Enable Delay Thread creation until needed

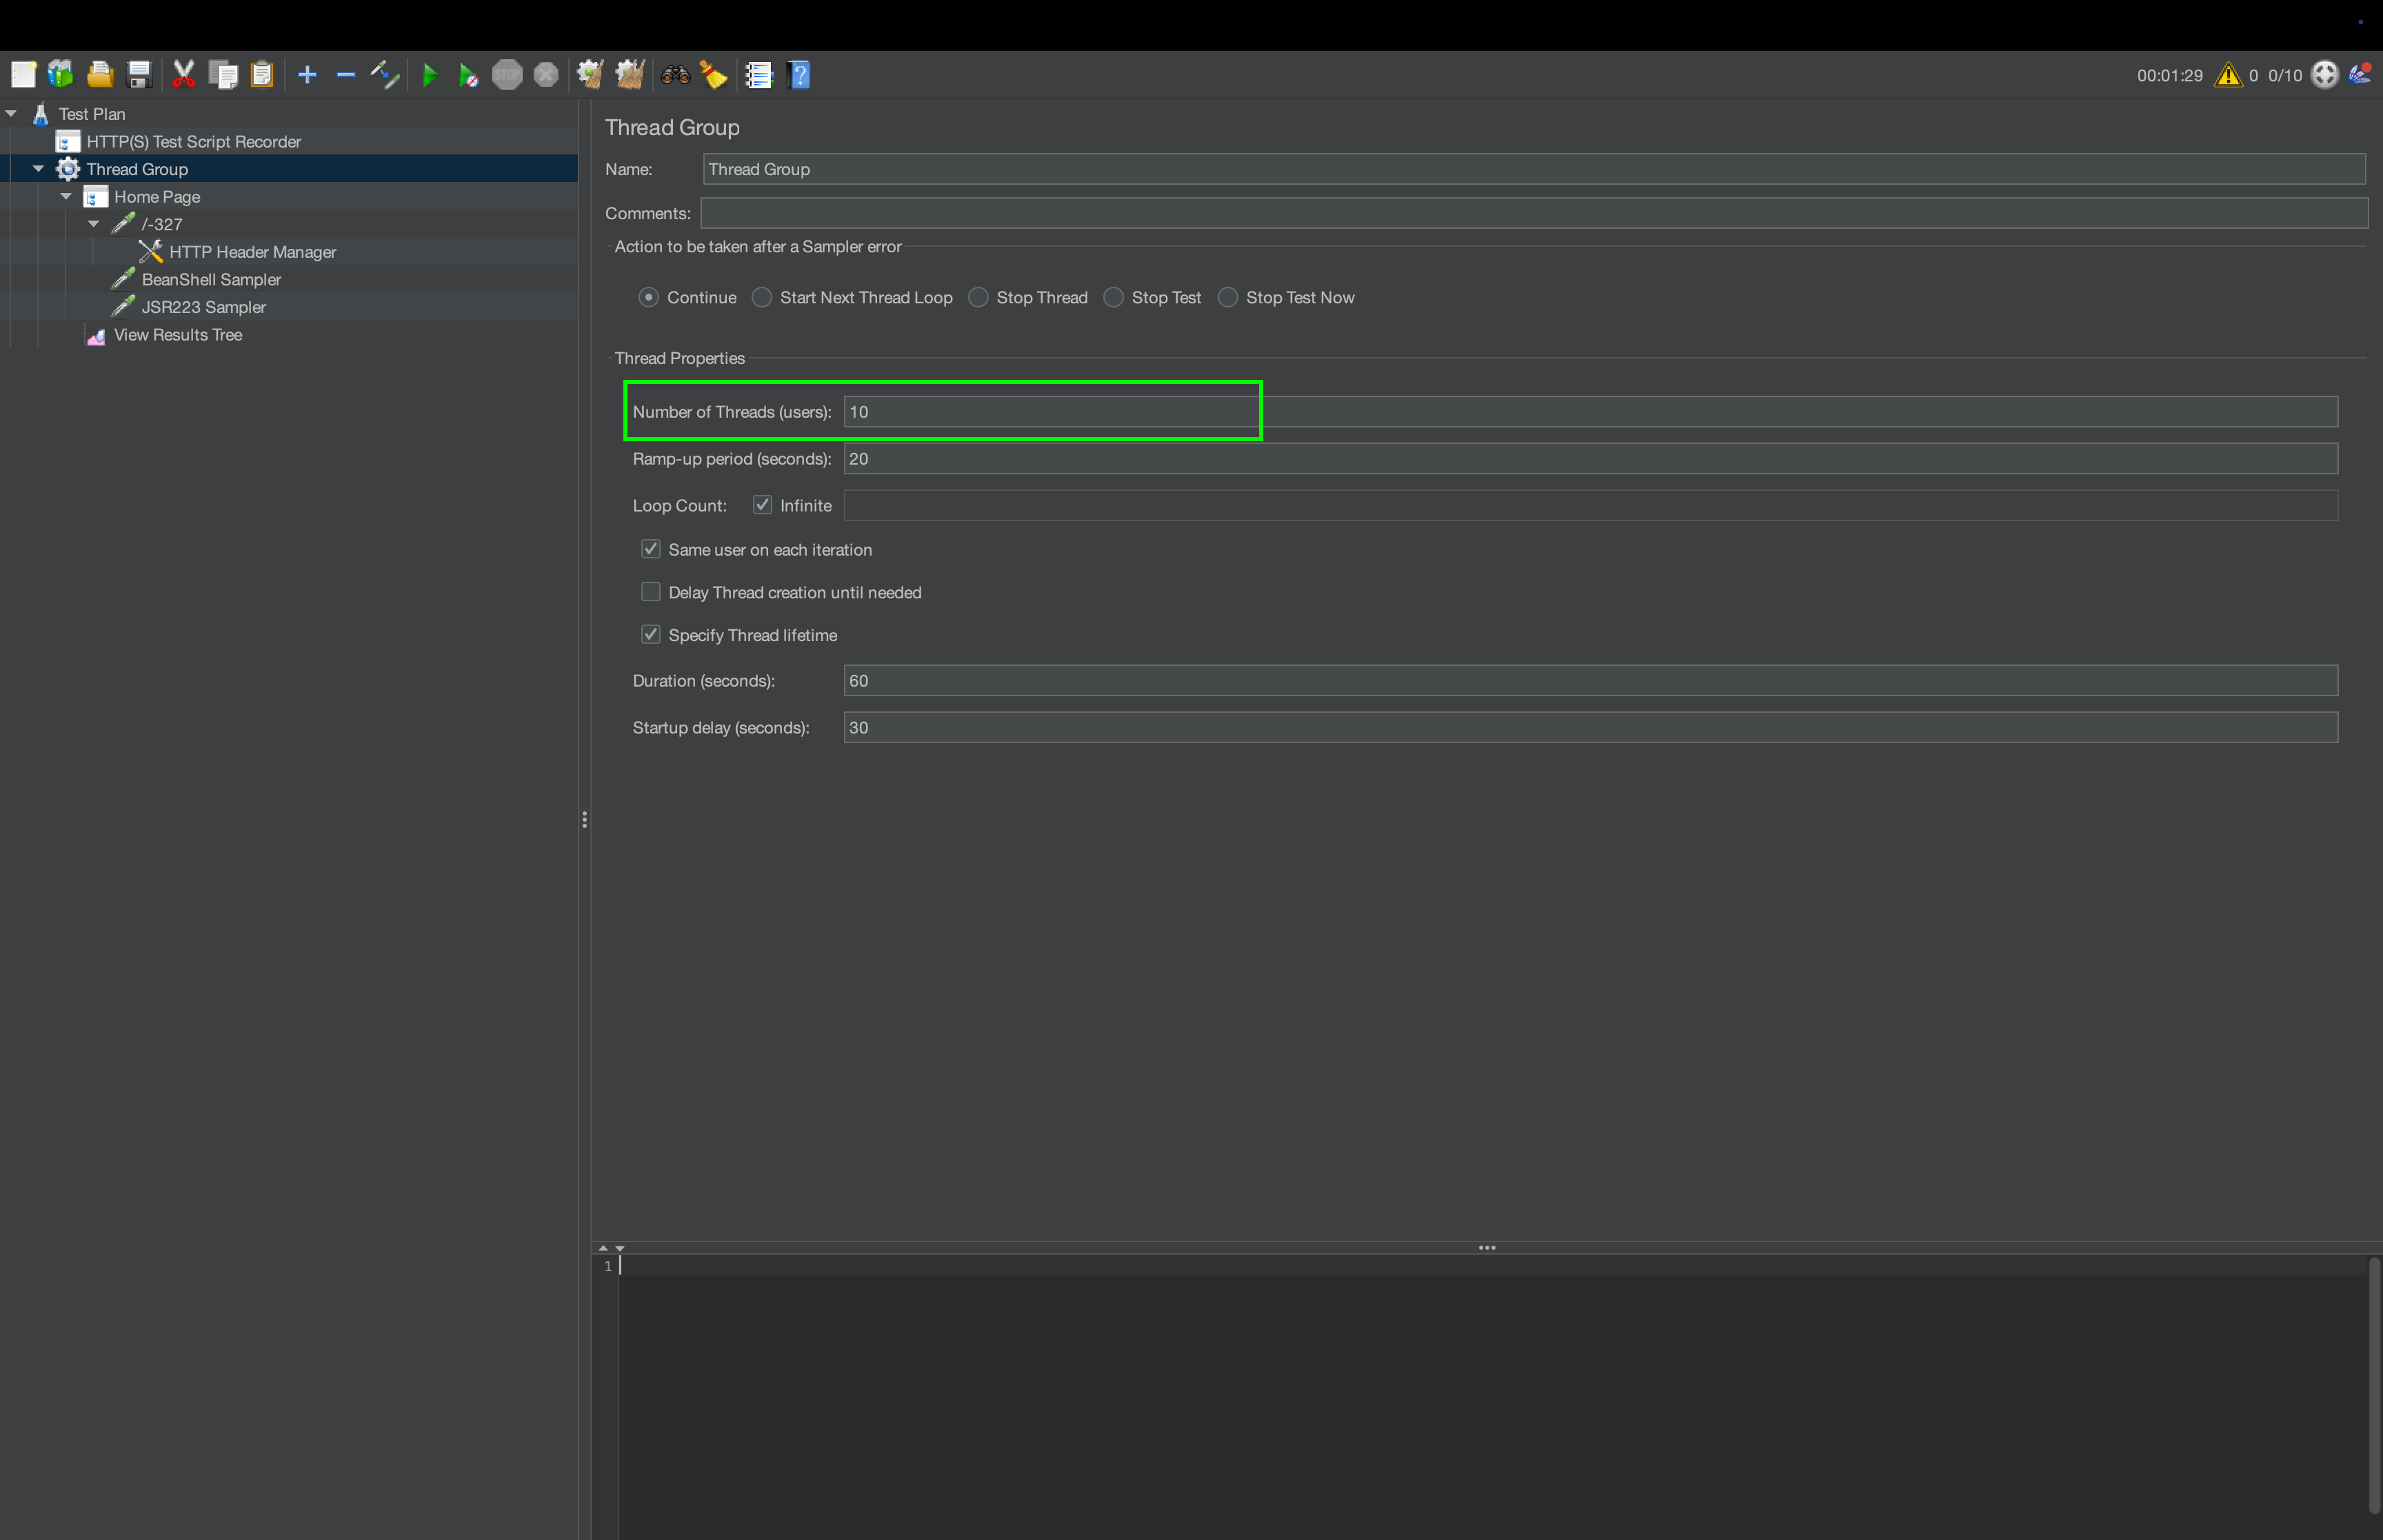tap(651, 592)
